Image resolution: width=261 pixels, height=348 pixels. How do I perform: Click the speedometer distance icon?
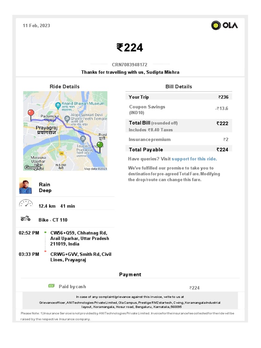pos(26,204)
